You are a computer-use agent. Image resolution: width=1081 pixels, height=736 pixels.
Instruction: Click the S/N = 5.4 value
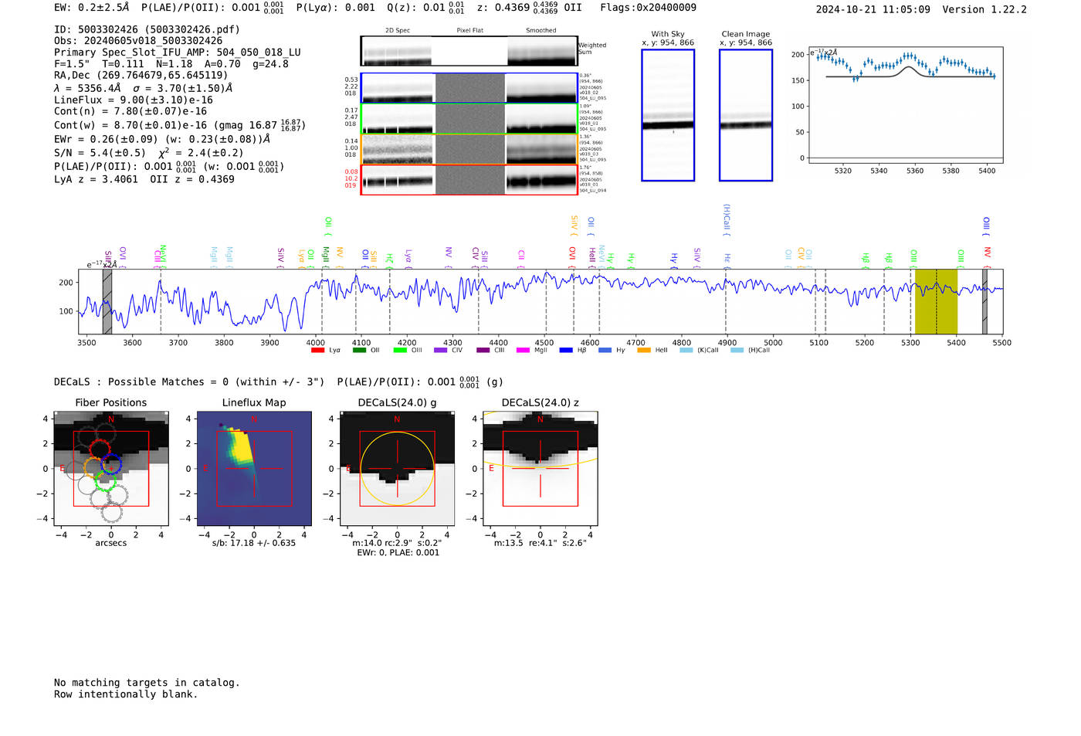click(x=100, y=153)
